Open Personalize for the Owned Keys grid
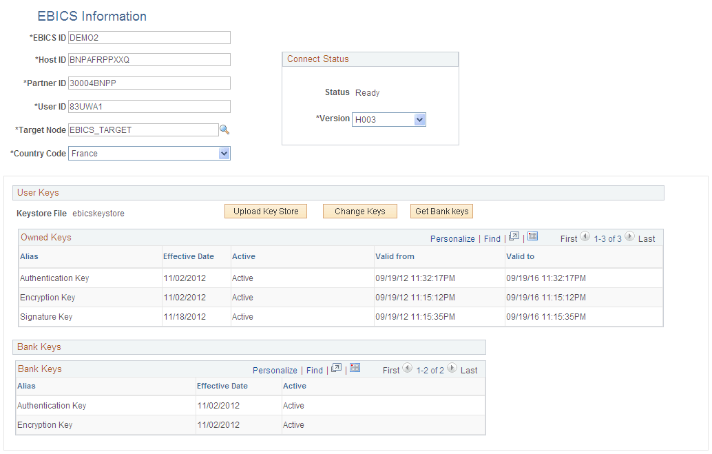 click(x=452, y=238)
